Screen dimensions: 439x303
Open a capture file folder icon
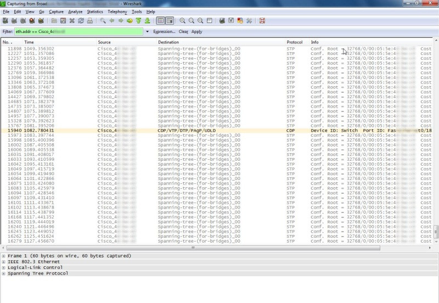click(54, 21)
